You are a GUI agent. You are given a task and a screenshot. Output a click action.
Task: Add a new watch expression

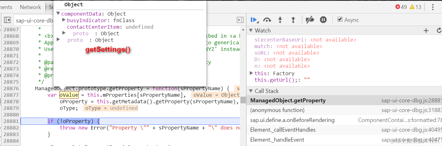pos(426,31)
